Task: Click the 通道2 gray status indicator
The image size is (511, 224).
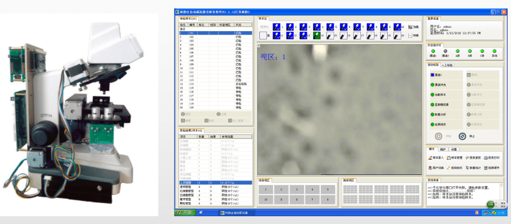Action: coord(445,51)
